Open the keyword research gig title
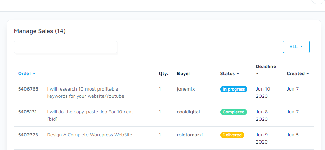 point(85,93)
